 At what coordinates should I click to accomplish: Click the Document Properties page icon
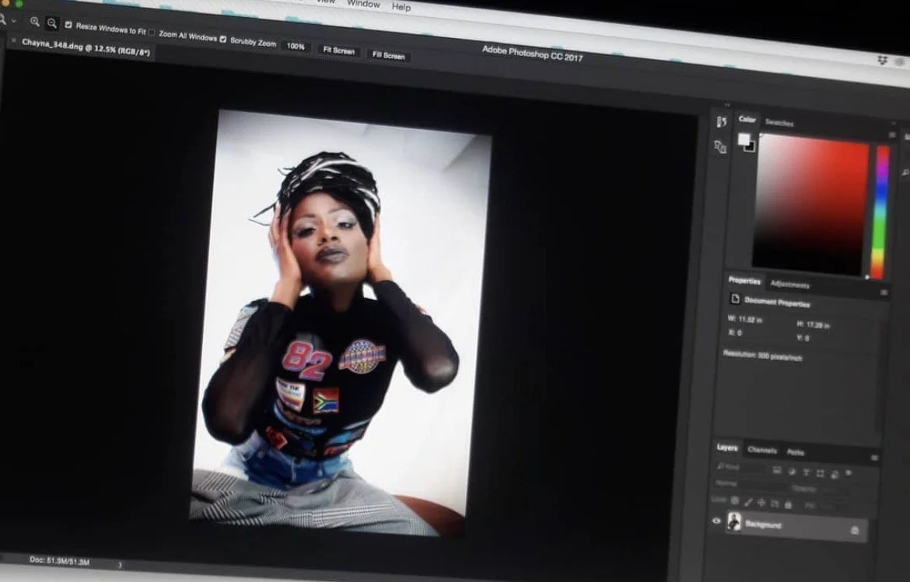[735, 299]
